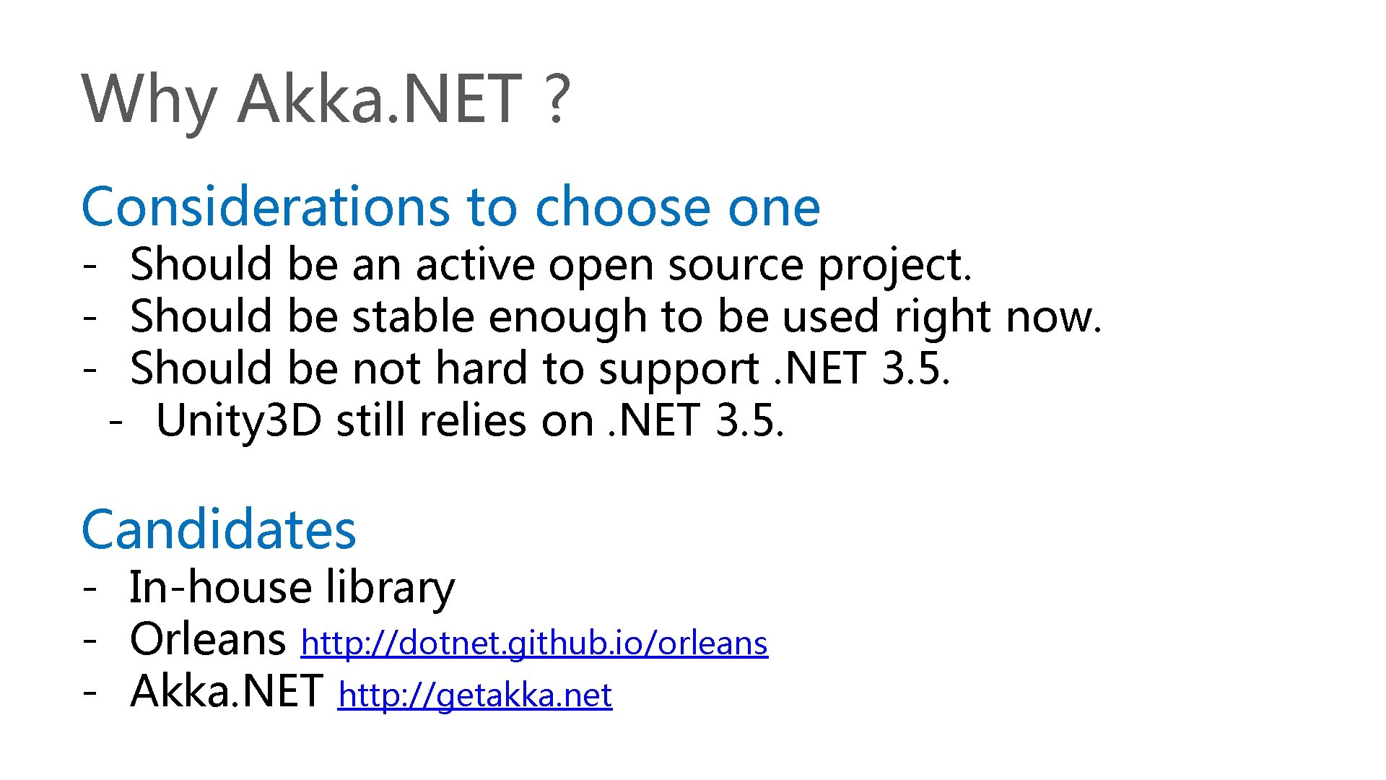Click the 'active open source project' bullet
The height and width of the screenshot is (780, 1386).
pyautogui.click(x=552, y=265)
